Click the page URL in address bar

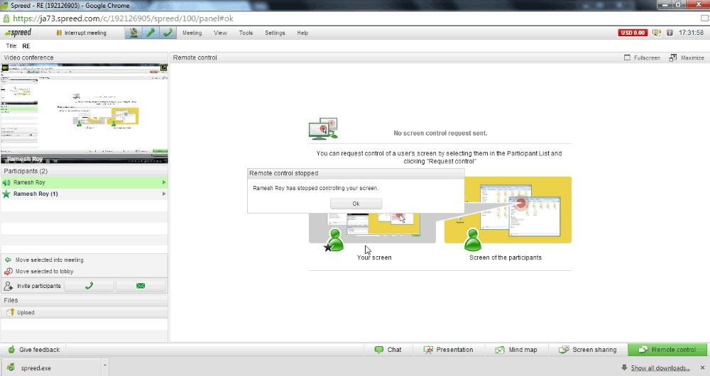tap(123, 18)
